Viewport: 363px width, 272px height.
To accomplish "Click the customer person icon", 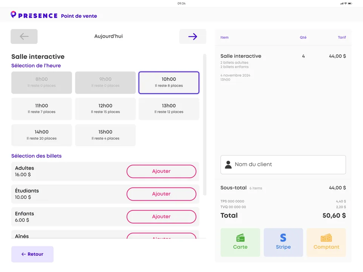I will click(x=228, y=164).
